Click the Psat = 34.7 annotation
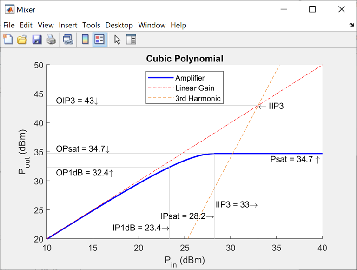 pos(295,159)
